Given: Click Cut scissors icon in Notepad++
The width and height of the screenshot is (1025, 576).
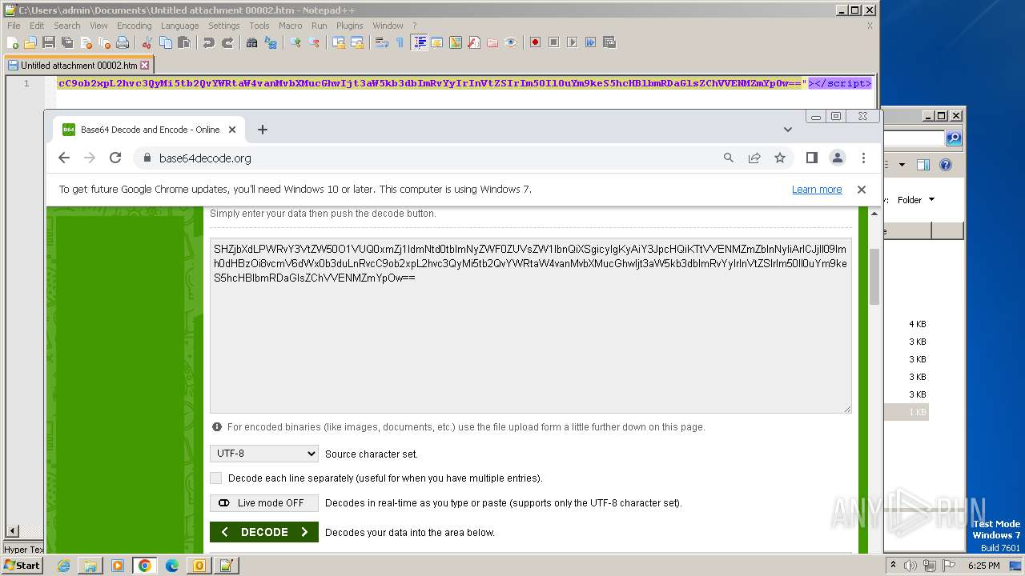Looking at the screenshot, I should (147, 42).
